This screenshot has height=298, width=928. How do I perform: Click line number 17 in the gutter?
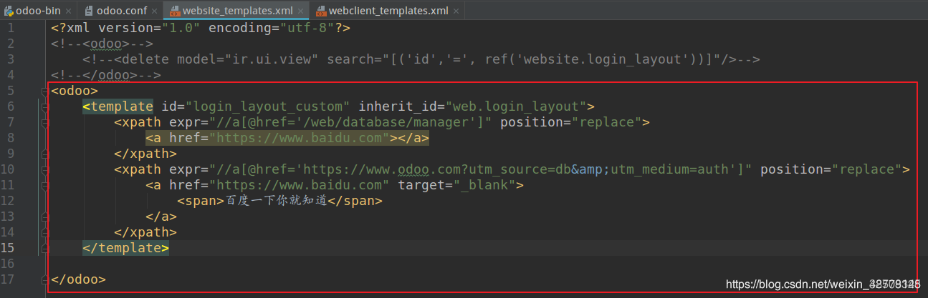coord(7,279)
